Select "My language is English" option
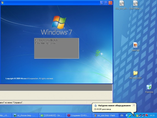 tap(47, 40)
